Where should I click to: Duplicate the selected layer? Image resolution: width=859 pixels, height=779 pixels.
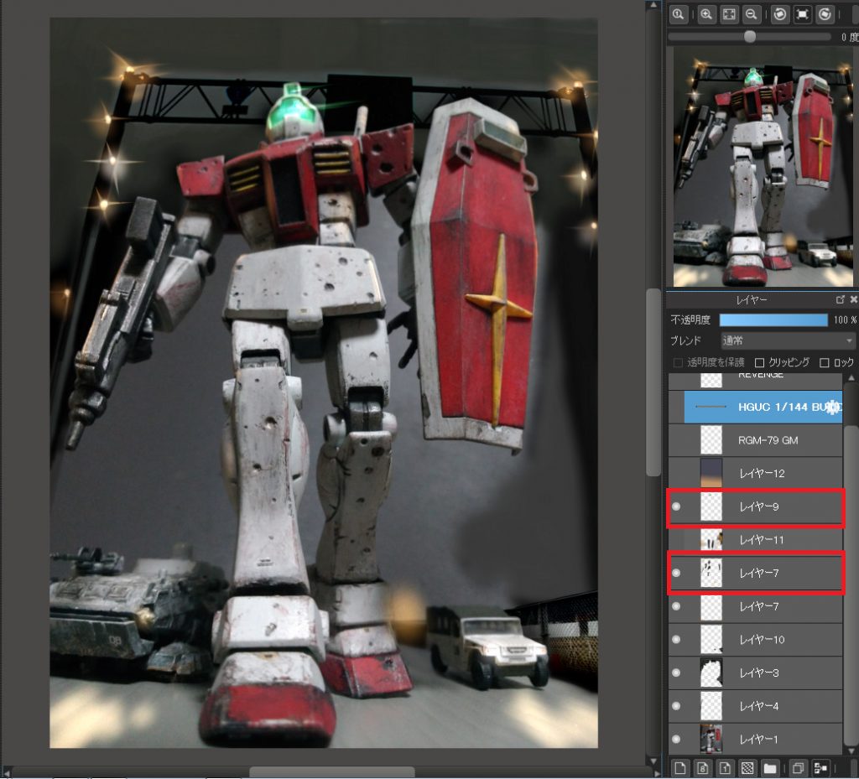(x=799, y=767)
